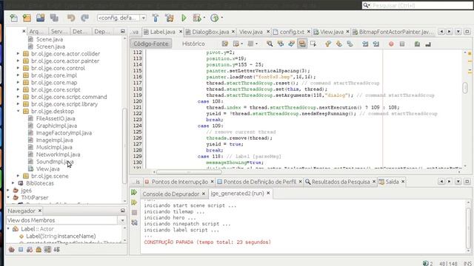Click the New File toolbar icon
The height and width of the screenshot is (266, 474).
13,18
